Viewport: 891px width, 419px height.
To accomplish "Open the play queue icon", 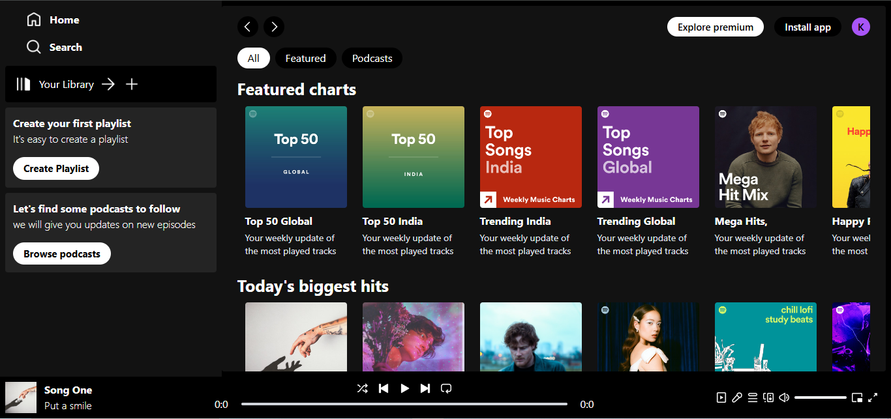I will [753, 397].
